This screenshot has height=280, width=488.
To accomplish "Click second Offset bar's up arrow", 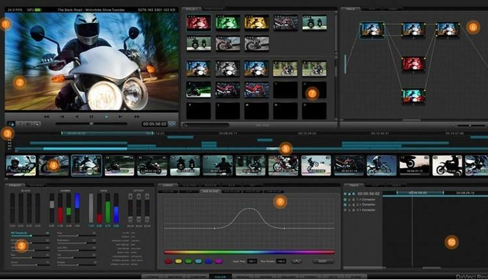I will [139, 197].
